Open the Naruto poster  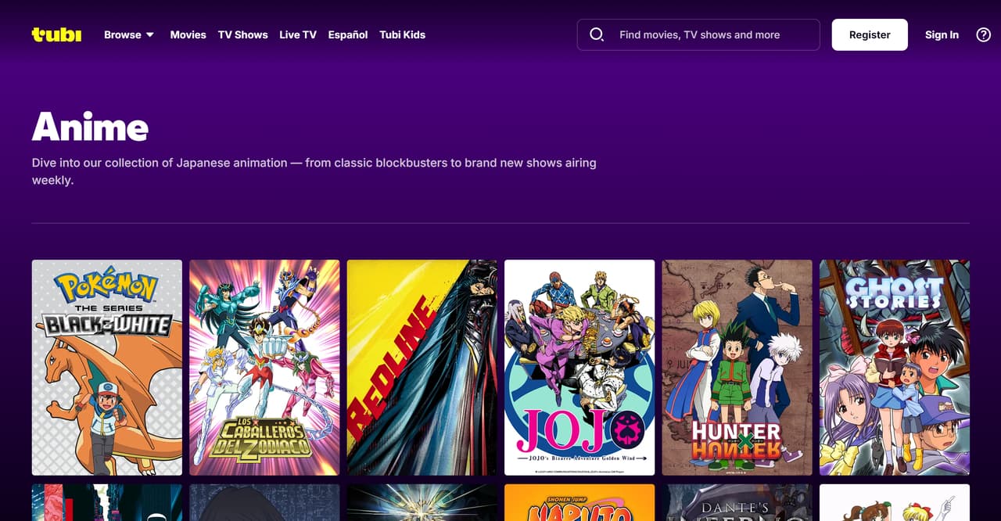tap(579, 502)
